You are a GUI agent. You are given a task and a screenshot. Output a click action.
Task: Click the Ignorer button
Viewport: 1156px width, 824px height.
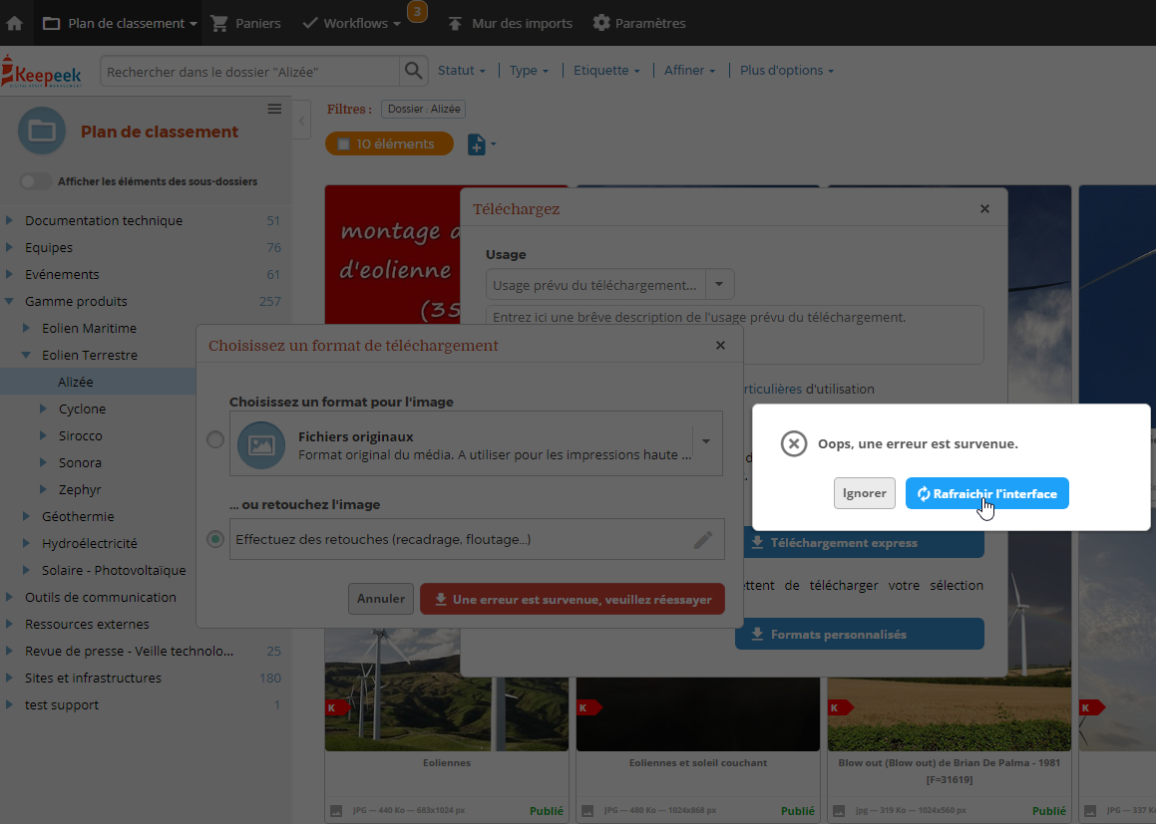864,493
